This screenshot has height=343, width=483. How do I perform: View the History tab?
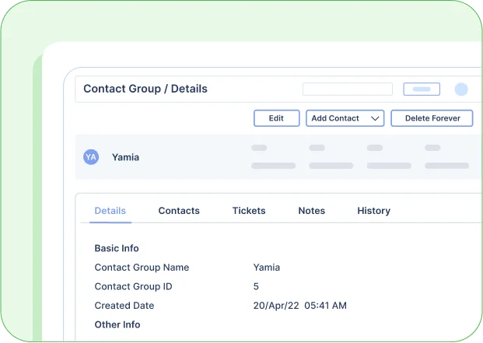pos(373,211)
